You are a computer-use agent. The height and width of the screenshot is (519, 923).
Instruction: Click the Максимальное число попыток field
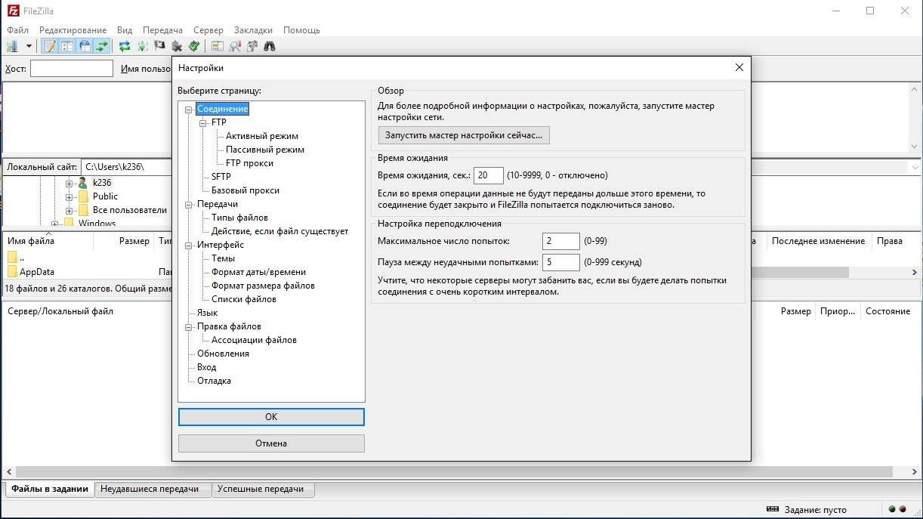point(561,242)
